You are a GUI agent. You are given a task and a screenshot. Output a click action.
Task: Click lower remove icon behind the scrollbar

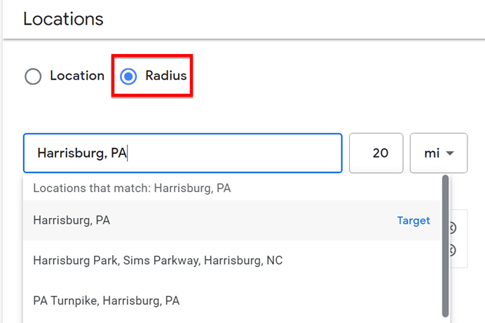click(x=452, y=250)
